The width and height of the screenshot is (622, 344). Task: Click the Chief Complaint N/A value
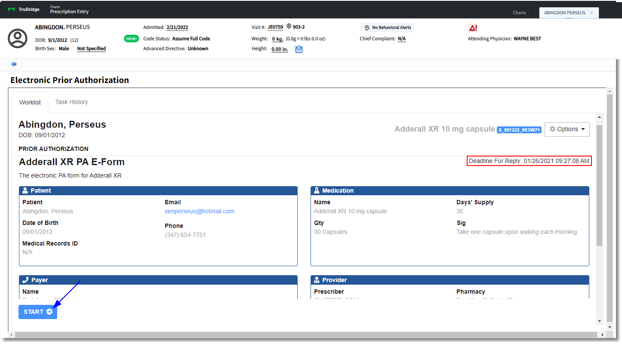click(x=402, y=39)
